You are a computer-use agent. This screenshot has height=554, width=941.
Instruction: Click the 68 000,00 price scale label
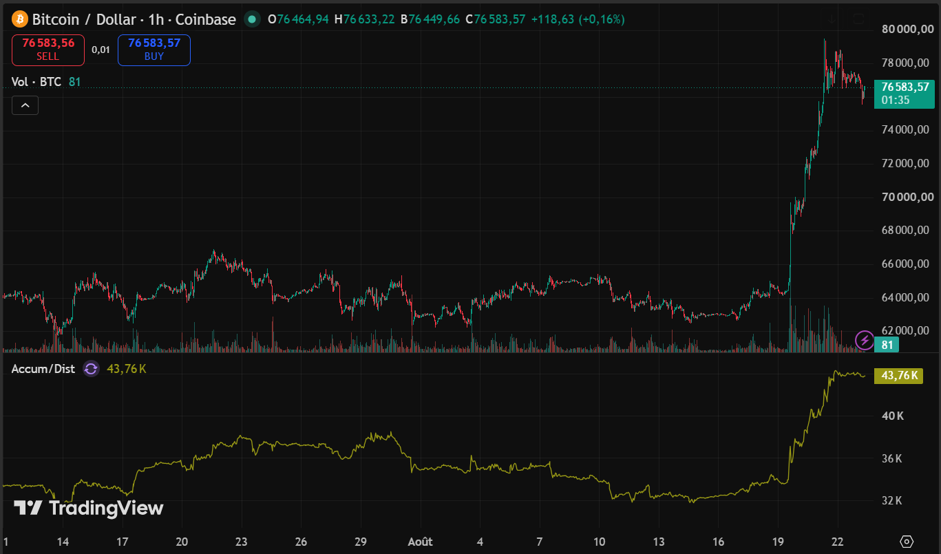[906, 231]
